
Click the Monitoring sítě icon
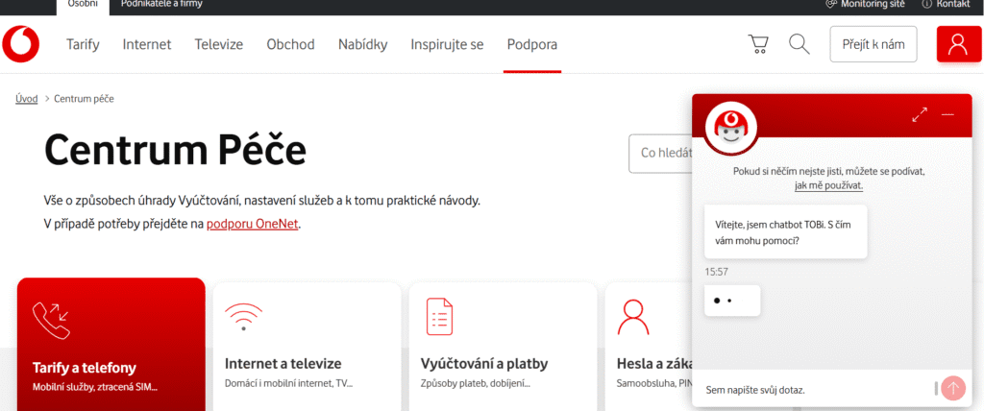[831, 4]
